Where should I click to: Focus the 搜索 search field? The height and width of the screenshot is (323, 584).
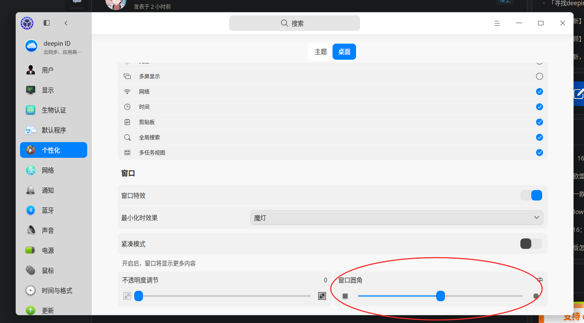pyautogui.click(x=295, y=23)
